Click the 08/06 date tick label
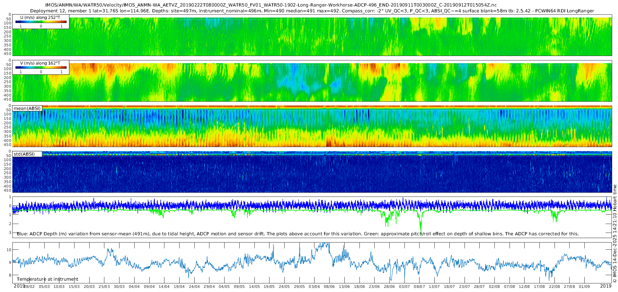Image resolution: width=618 pixels, height=292 pixels. point(329,287)
